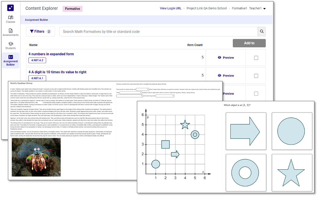319x197 pixels.
Task: Open the third-line left dropdown in shrimp question
Action: click(130, 96)
